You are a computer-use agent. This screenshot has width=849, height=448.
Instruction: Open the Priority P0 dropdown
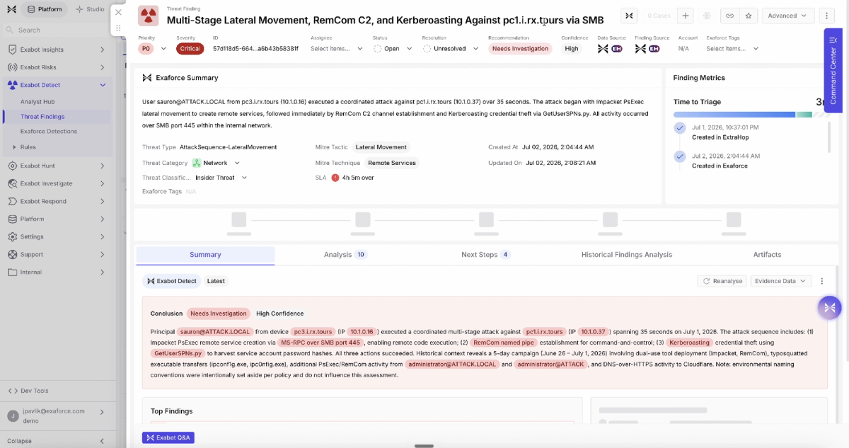point(153,49)
